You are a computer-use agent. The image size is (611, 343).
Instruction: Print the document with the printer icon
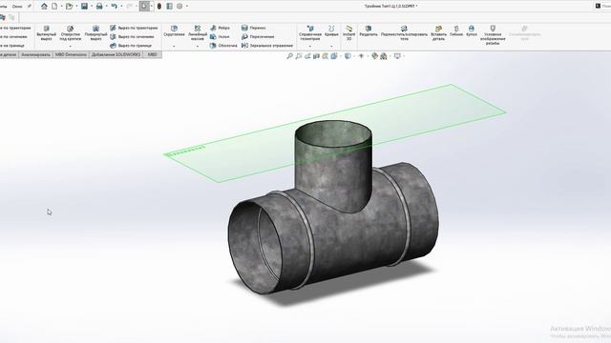pyautogui.click(x=99, y=6)
